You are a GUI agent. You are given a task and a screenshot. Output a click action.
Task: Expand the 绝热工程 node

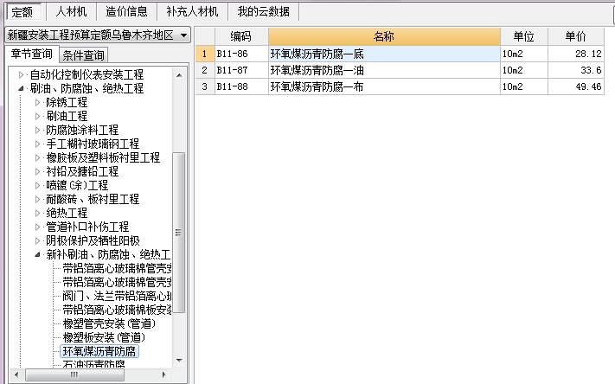(x=38, y=213)
